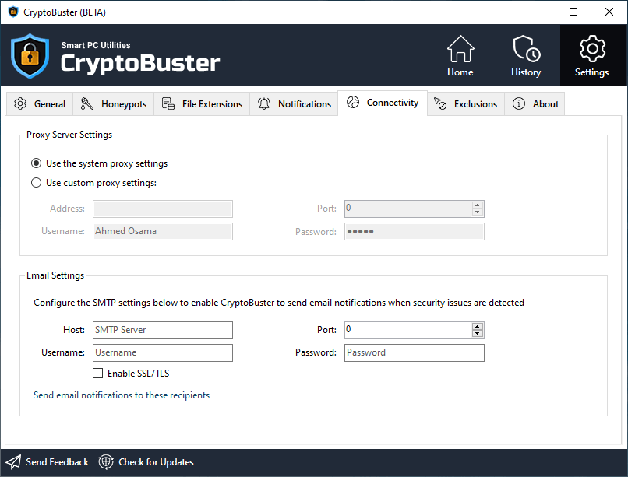The image size is (628, 477).
Task: Maximize the CryptoBuster window
Action: pyautogui.click(x=573, y=12)
